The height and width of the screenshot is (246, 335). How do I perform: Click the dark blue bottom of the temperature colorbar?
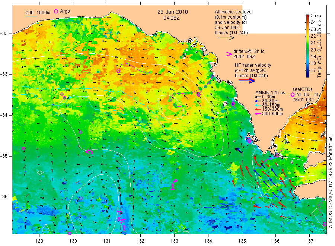(x=307, y=75)
